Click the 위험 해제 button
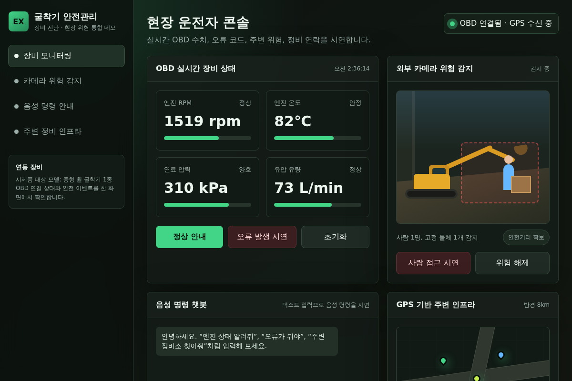The width and height of the screenshot is (572, 381). tap(512, 263)
